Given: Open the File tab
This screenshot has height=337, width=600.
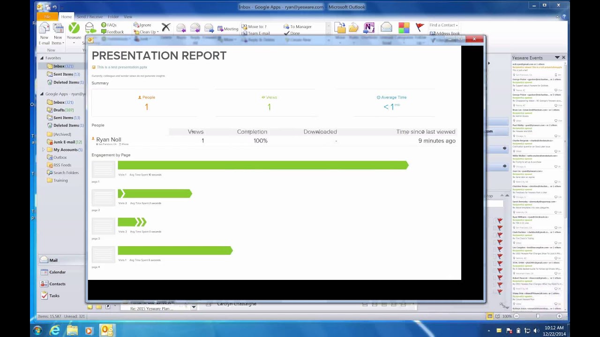Looking at the screenshot, I should point(47,17).
